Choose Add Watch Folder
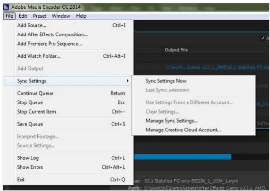Image resolution: width=270 pixels, height=191 pixels. tap(68, 56)
